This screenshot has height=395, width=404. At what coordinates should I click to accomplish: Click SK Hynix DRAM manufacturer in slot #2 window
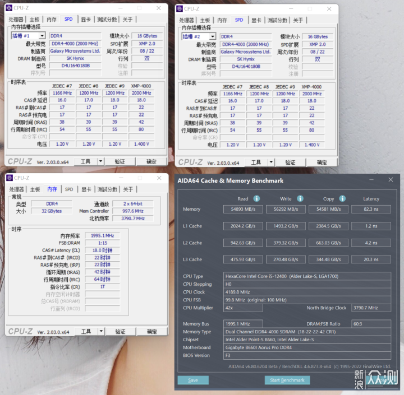pyautogui.click(x=246, y=59)
